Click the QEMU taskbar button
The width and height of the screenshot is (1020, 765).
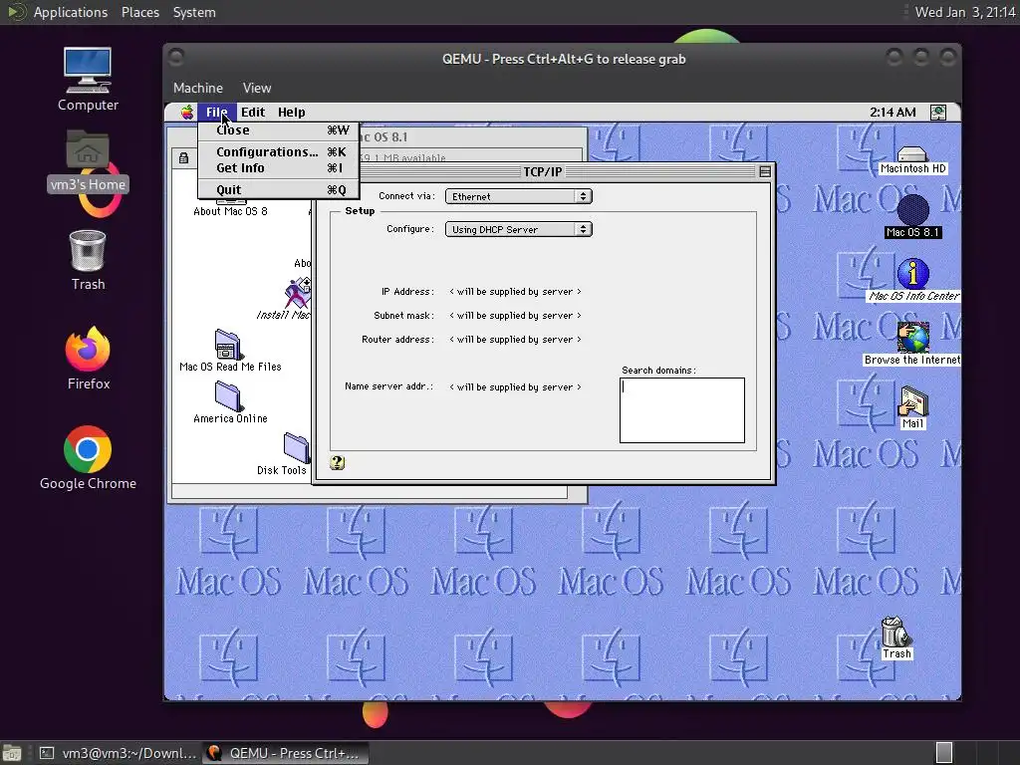(285, 753)
